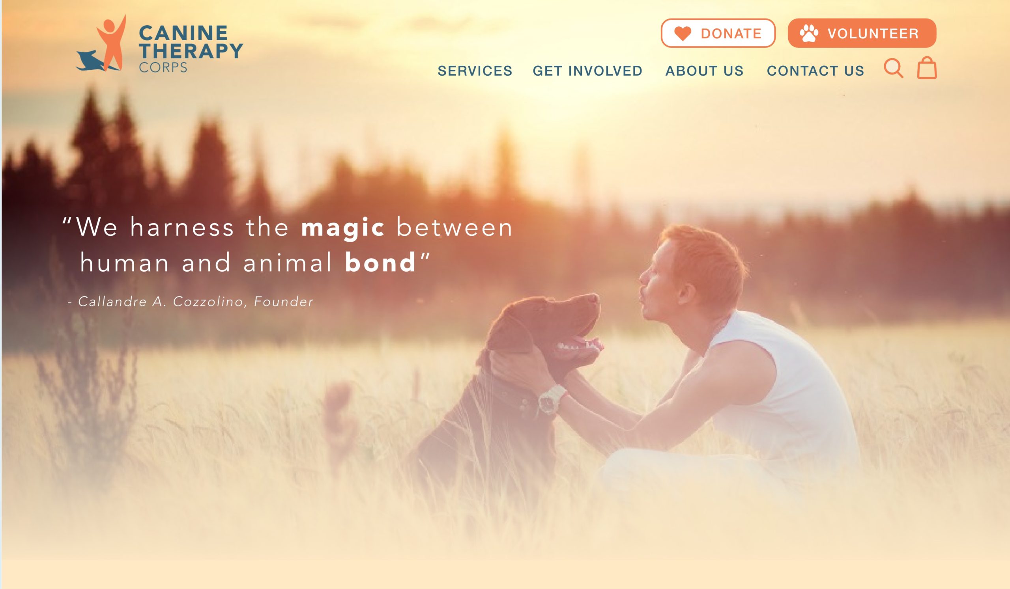The image size is (1010, 589).
Task: Click the Callandre A. Cozzolino, Founder attribution
Action: (191, 302)
